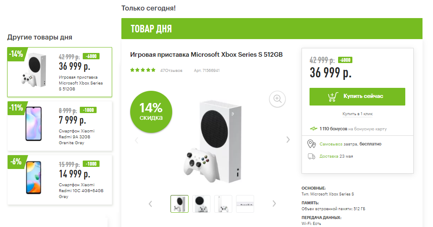Screen dimensions: 433x227
Task: Select the fourth thumbnail showing rear ports
Action: pyautogui.click(x=245, y=204)
